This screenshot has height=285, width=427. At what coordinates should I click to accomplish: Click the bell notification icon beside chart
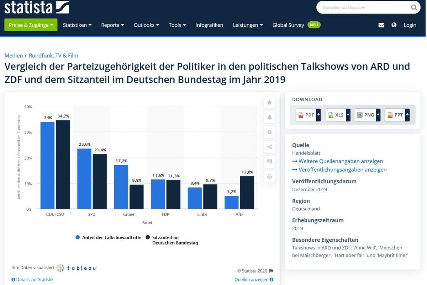tap(269, 117)
